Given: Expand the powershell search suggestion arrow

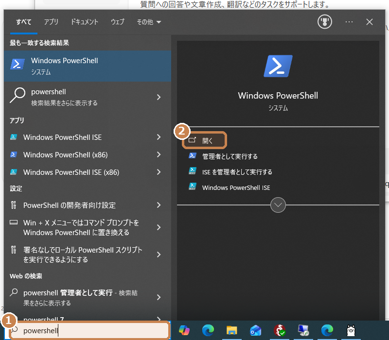Looking at the screenshot, I should 159,97.
